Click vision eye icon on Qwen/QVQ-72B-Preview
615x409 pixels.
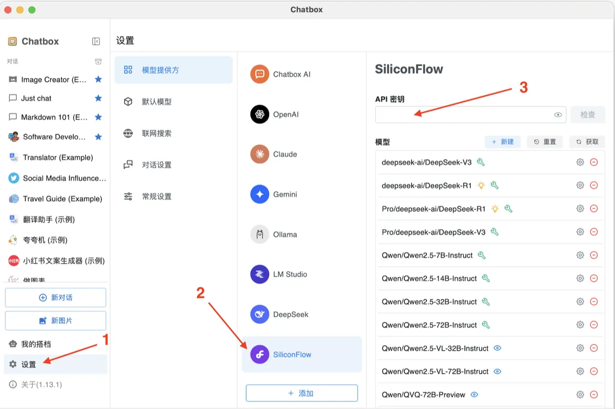(x=474, y=395)
